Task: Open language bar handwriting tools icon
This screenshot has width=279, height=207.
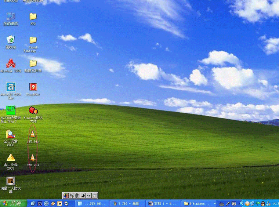Action: [234, 204]
